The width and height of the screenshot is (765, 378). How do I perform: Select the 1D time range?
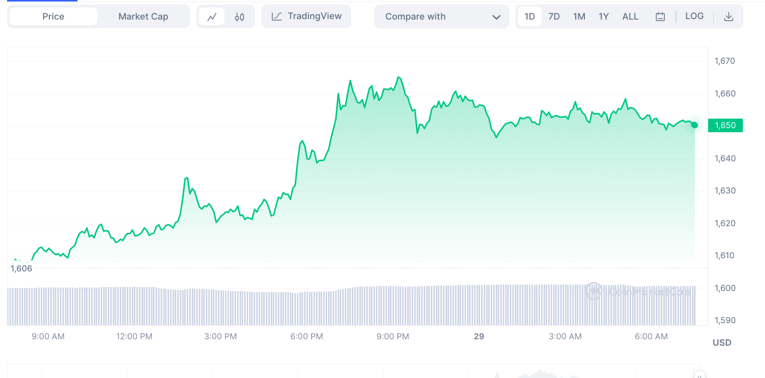[529, 17]
